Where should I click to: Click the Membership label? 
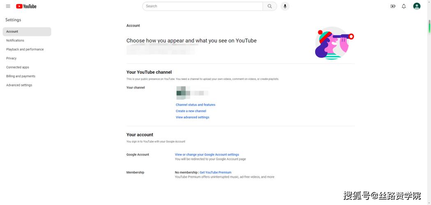[x=135, y=172]
